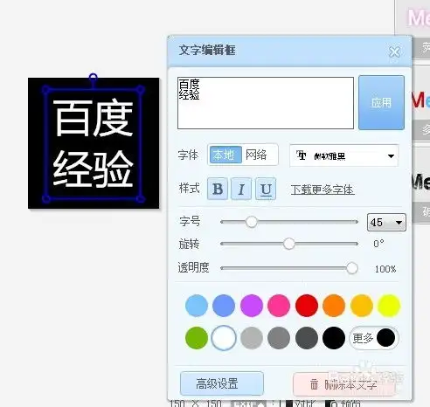
Task: Pick the black color swatch
Action: [x=334, y=338]
